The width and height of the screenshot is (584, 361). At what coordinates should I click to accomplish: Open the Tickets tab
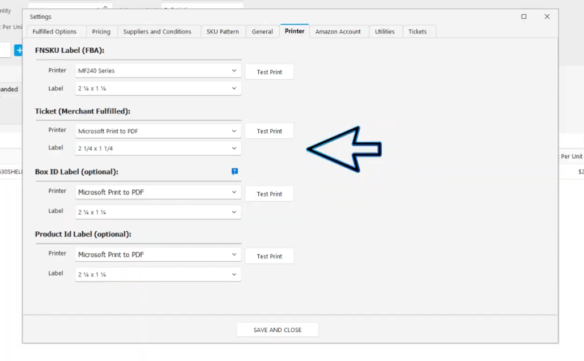point(417,32)
